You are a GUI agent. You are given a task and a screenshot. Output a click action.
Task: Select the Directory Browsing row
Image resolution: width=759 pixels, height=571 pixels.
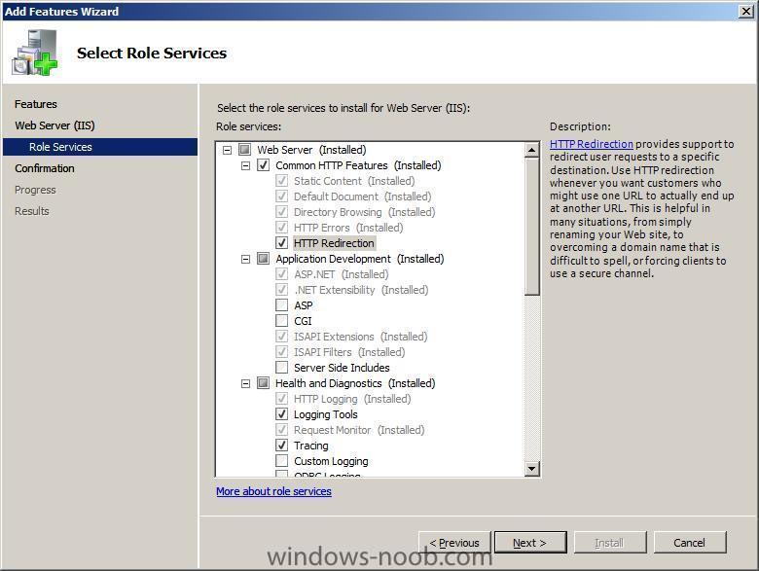coord(365,212)
